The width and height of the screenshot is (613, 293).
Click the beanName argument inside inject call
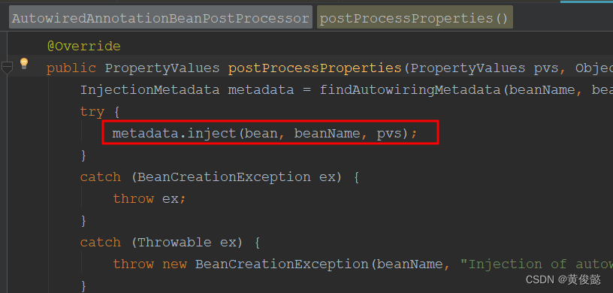pyautogui.click(x=327, y=134)
